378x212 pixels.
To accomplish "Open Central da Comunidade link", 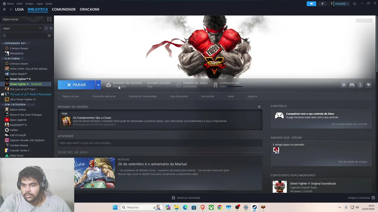I will click(143, 96).
